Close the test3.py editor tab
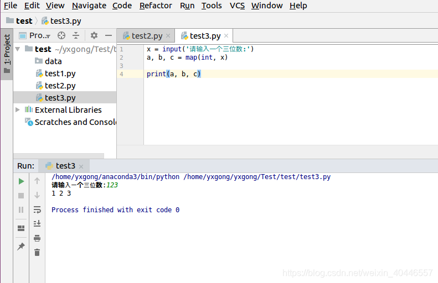 click(x=226, y=36)
